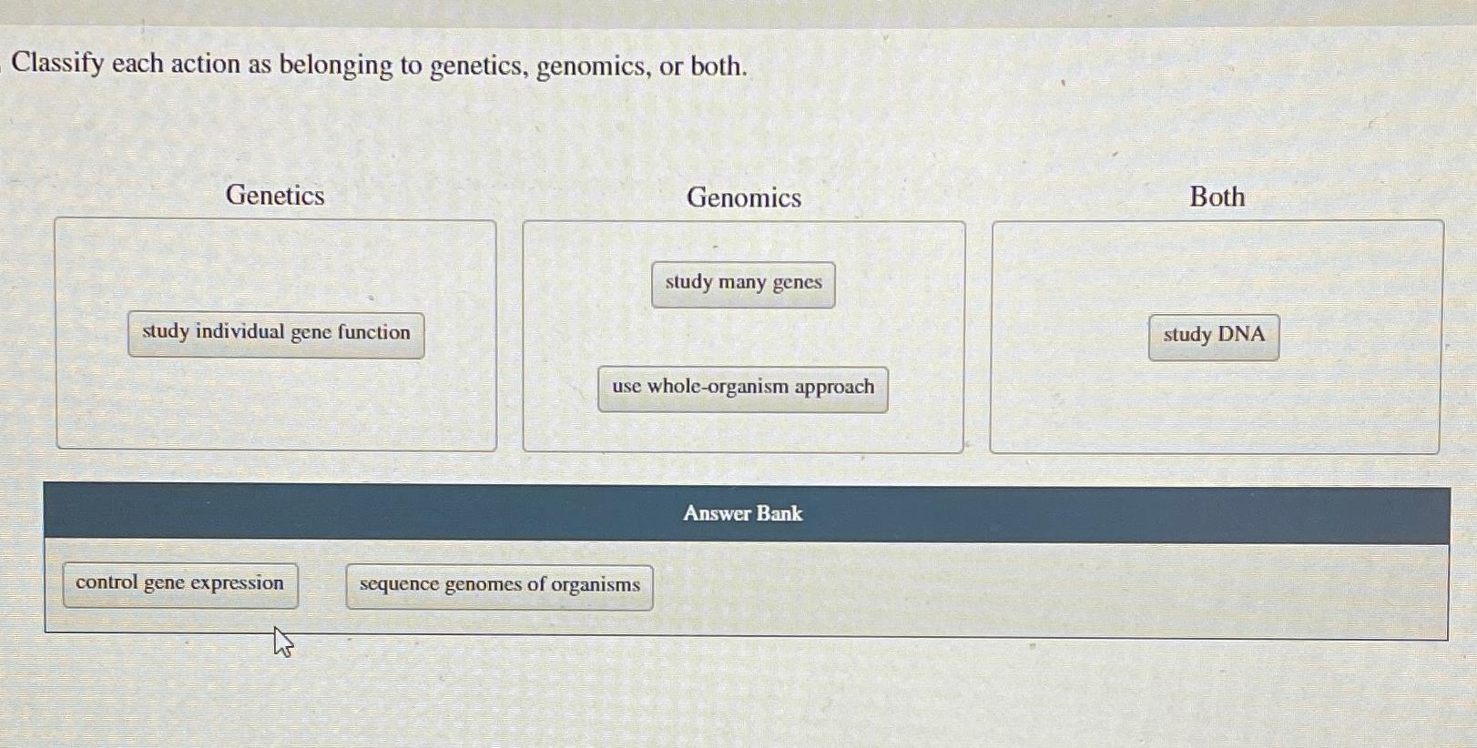
Task: Select the "use whole-organism approach" tile
Action: coord(742,387)
